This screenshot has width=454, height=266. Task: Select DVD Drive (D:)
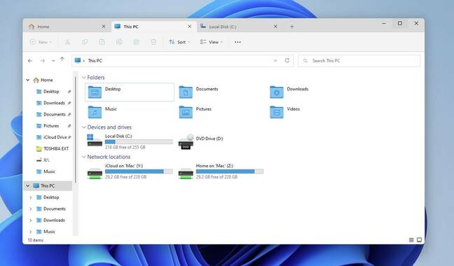click(x=201, y=141)
